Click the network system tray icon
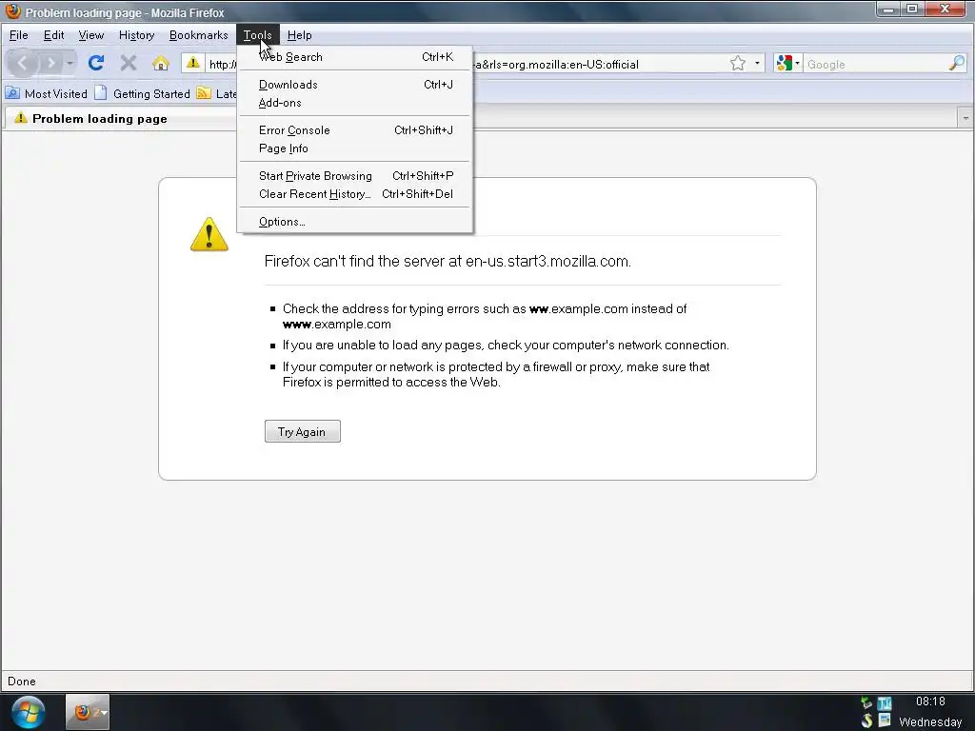Image resolution: width=975 pixels, height=731 pixels. pyautogui.click(x=885, y=703)
